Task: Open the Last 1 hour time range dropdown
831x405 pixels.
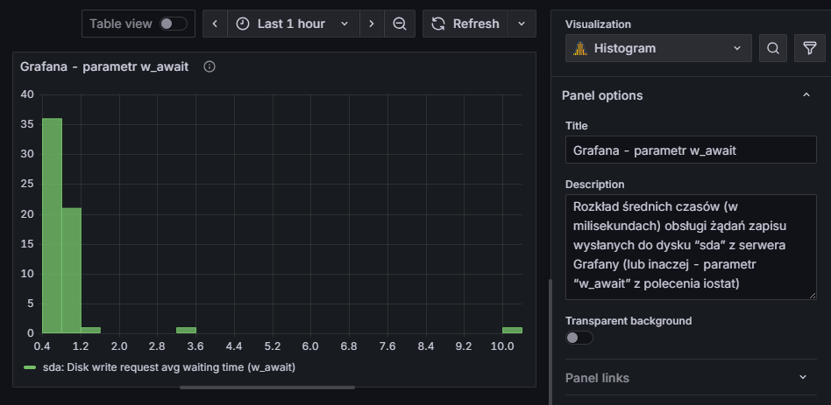Action: click(293, 24)
